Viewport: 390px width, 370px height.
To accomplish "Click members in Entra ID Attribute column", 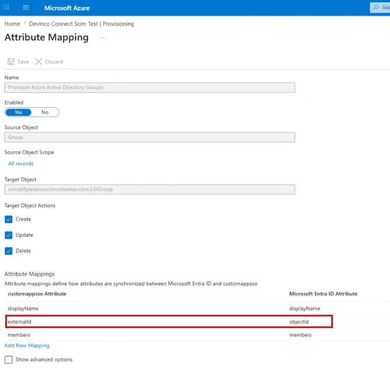I will (300, 335).
